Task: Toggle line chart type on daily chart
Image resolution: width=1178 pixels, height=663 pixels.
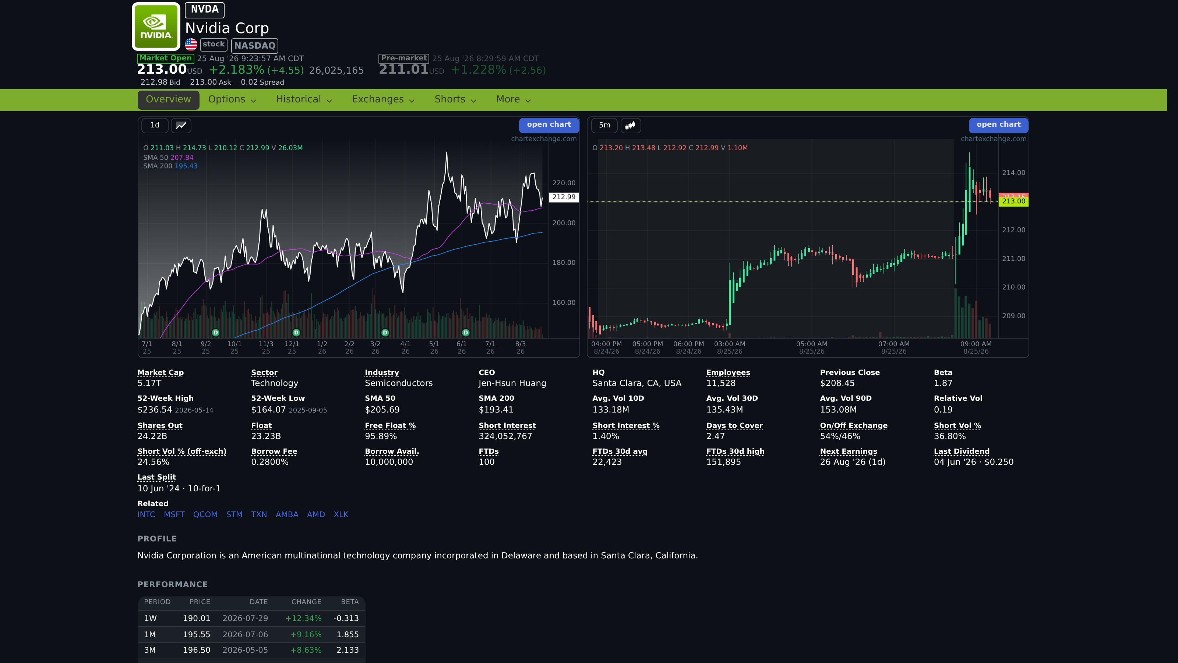Action: (x=181, y=125)
